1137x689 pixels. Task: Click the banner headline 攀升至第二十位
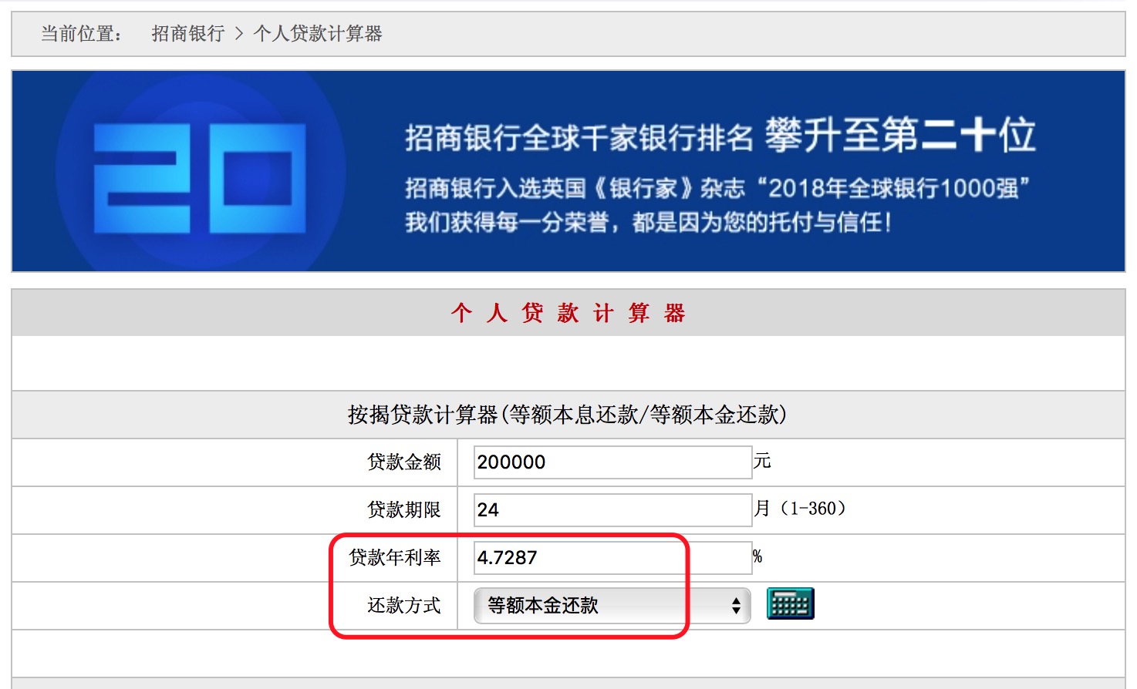point(899,136)
